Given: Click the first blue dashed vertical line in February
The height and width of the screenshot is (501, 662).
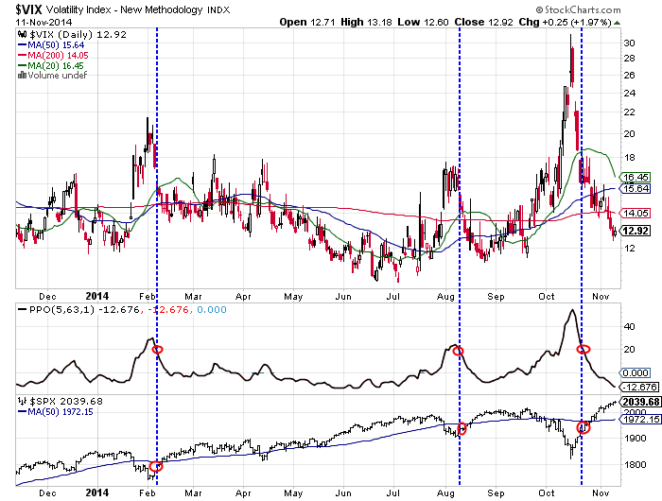Looking at the screenshot, I should pos(157,189).
